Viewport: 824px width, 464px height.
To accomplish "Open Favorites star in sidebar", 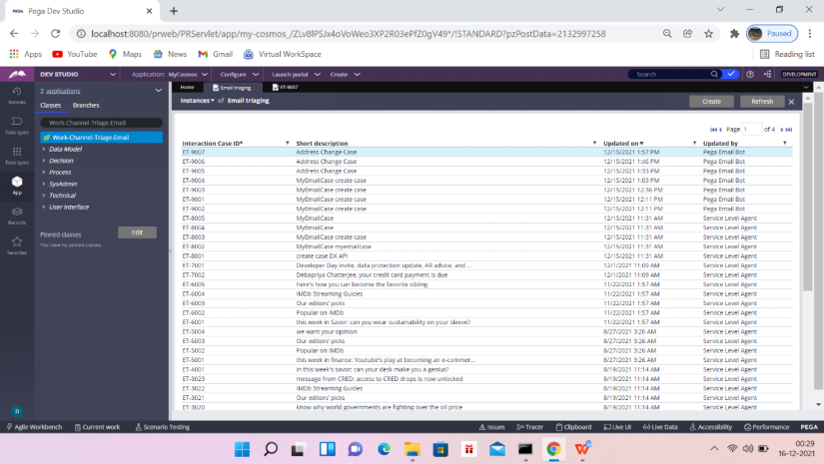I will pos(17,245).
